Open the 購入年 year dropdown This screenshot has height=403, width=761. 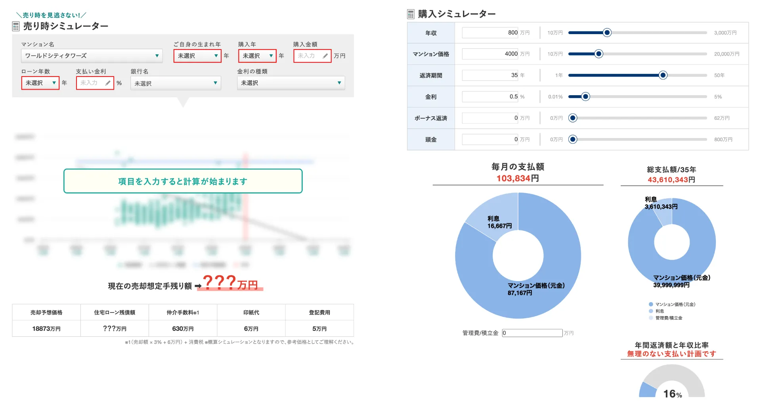pos(257,56)
